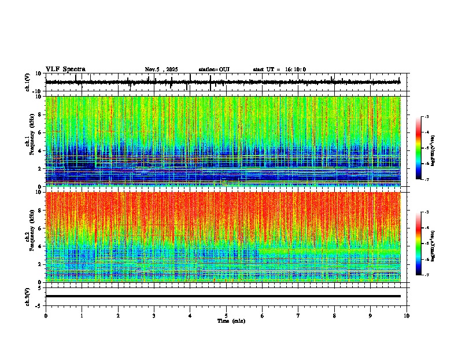Click the "Time (min)" axis label

tap(231, 321)
